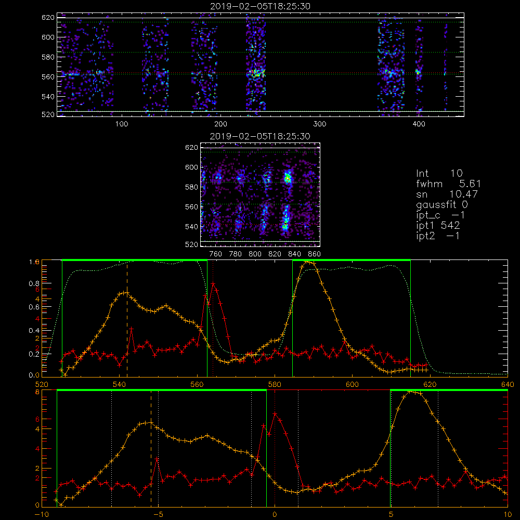The width and height of the screenshot is (520, 520).
Task: Click brightest blob near 235 in top spectrogram
Action: tap(256, 73)
